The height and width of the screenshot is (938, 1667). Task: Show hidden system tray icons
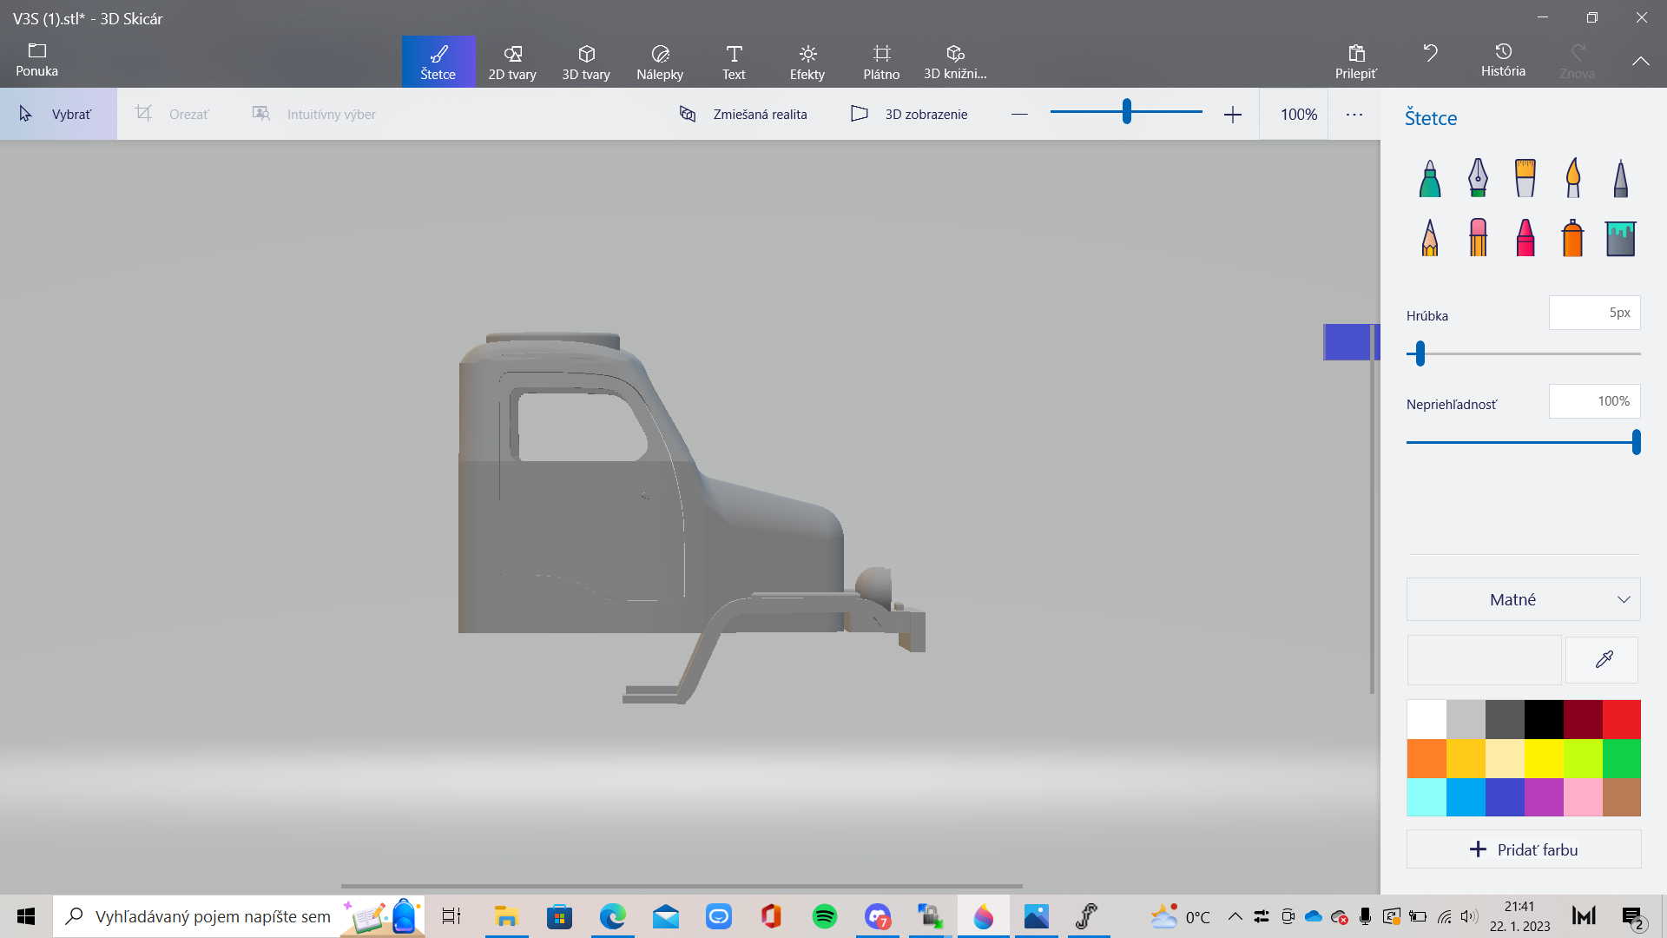(x=1235, y=916)
